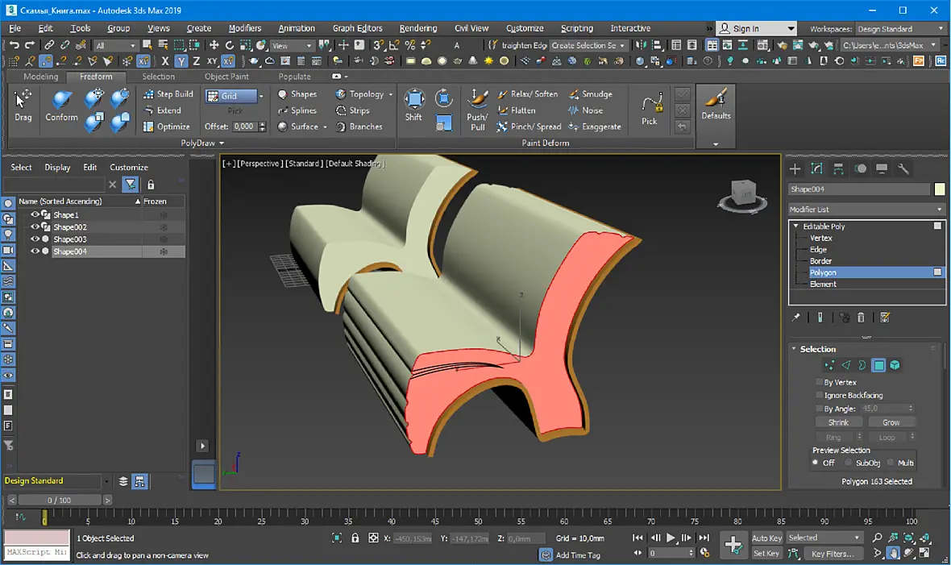Select the Drag freeform tool
This screenshot has height=565, width=951.
[23, 105]
